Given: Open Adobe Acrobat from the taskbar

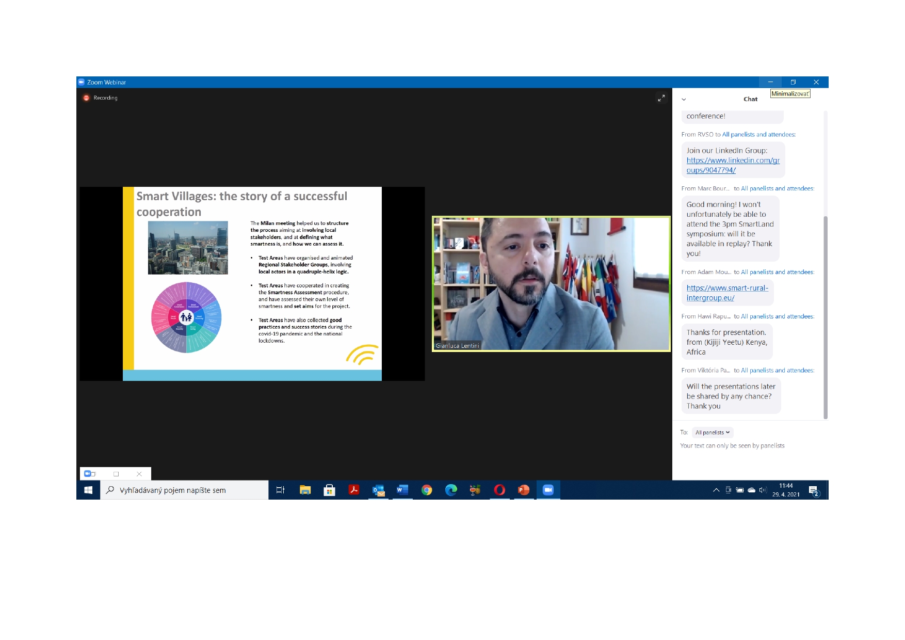Looking at the screenshot, I should 354,490.
